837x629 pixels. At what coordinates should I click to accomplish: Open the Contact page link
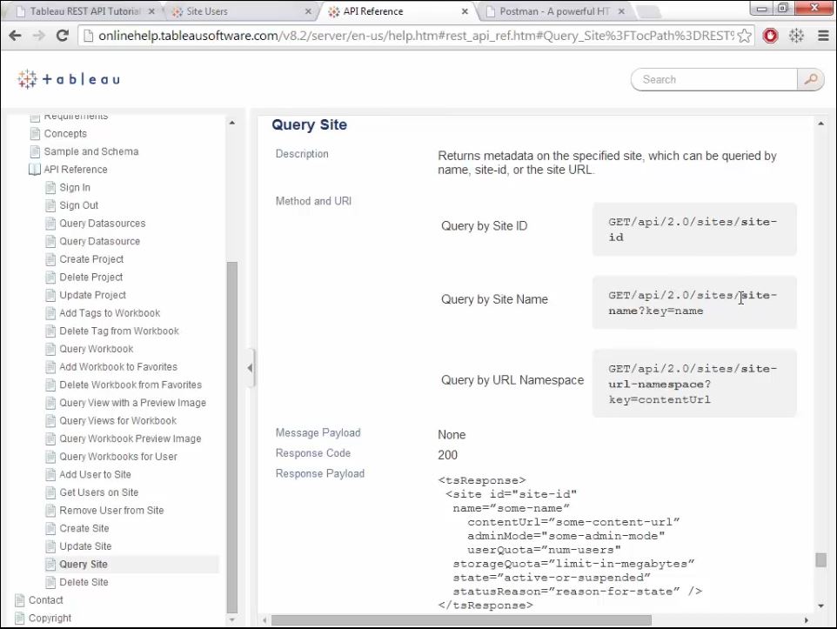click(x=45, y=600)
